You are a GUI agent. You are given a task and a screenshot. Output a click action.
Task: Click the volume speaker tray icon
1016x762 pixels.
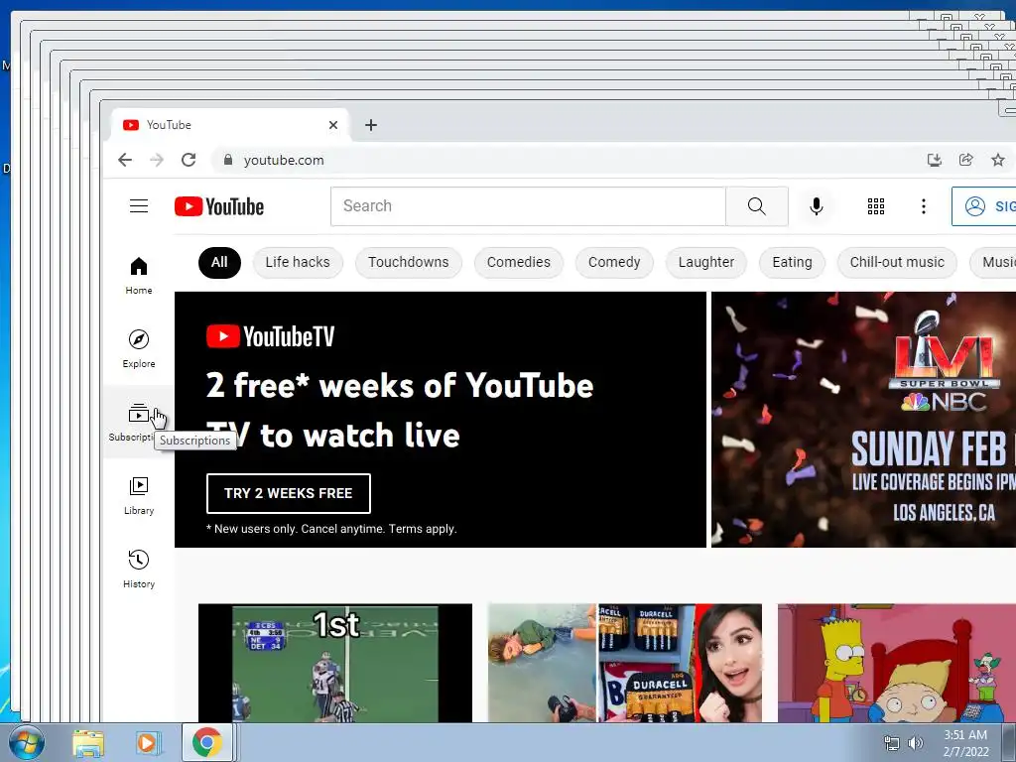(x=915, y=742)
